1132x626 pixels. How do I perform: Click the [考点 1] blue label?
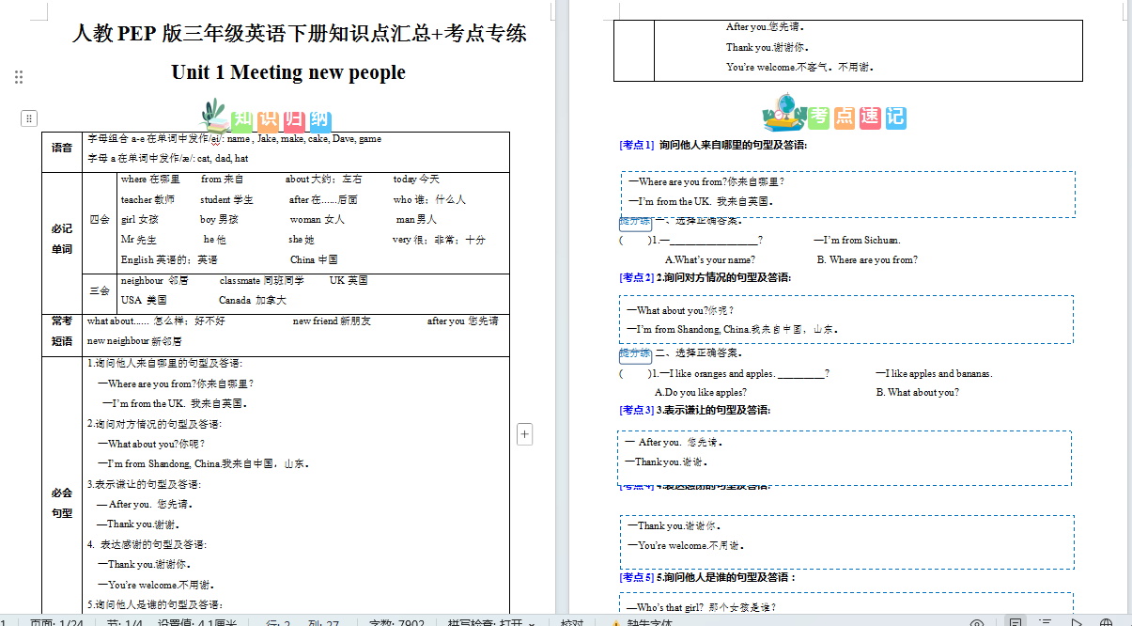(636, 145)
